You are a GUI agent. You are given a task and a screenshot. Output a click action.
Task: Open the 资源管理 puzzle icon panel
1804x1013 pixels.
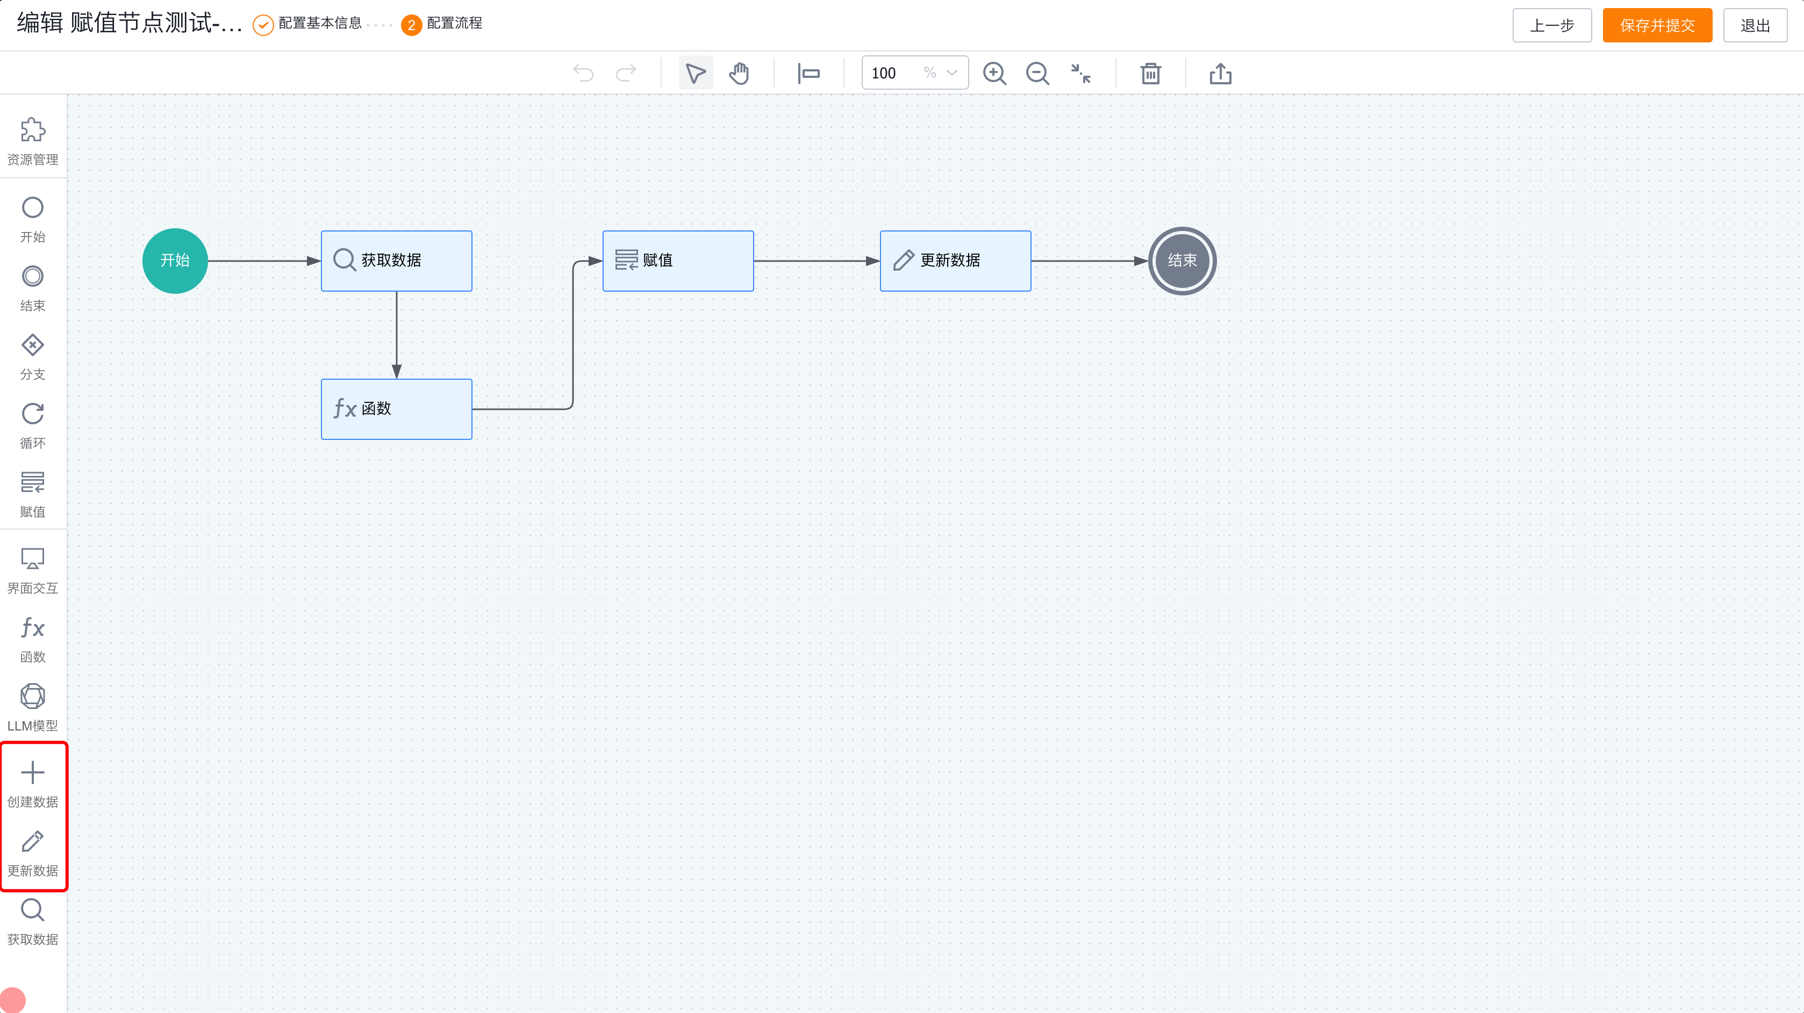(x=33, y=141)
